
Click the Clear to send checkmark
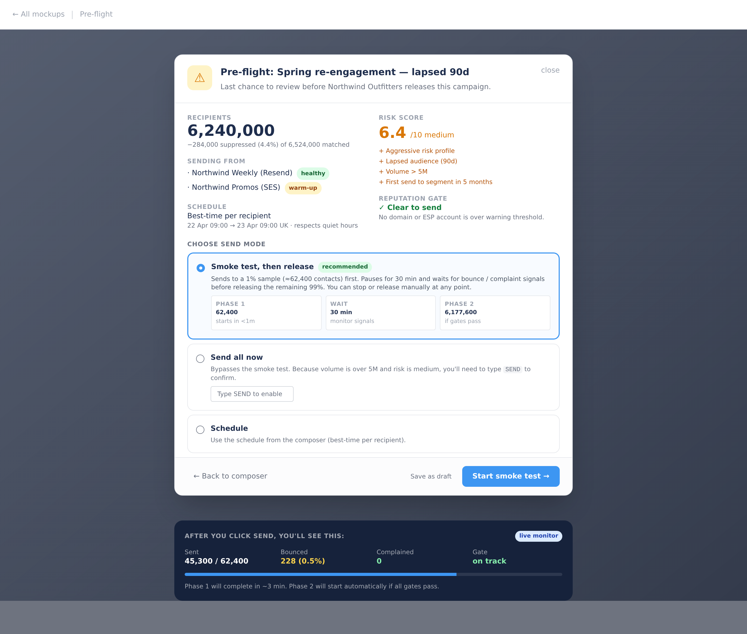click(382, 208)
